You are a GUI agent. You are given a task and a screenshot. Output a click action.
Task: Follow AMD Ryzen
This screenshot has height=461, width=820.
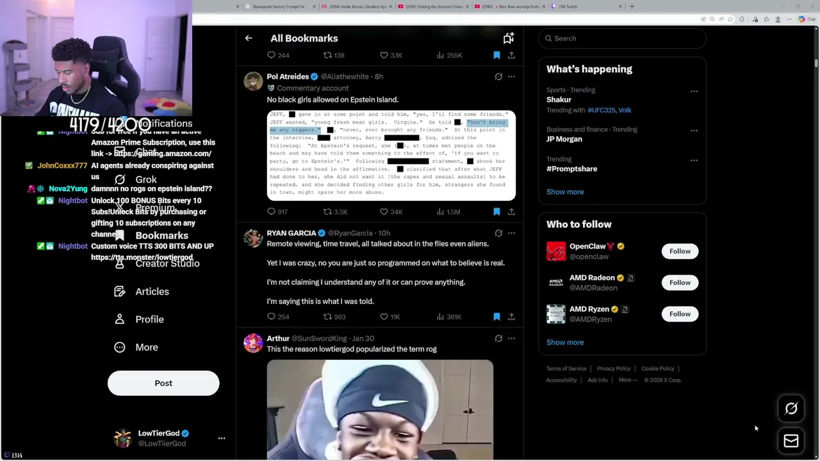click(x=680, y=314)
